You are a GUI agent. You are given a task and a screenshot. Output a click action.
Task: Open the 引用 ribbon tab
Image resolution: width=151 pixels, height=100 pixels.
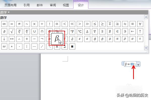[x=27, y=5]
